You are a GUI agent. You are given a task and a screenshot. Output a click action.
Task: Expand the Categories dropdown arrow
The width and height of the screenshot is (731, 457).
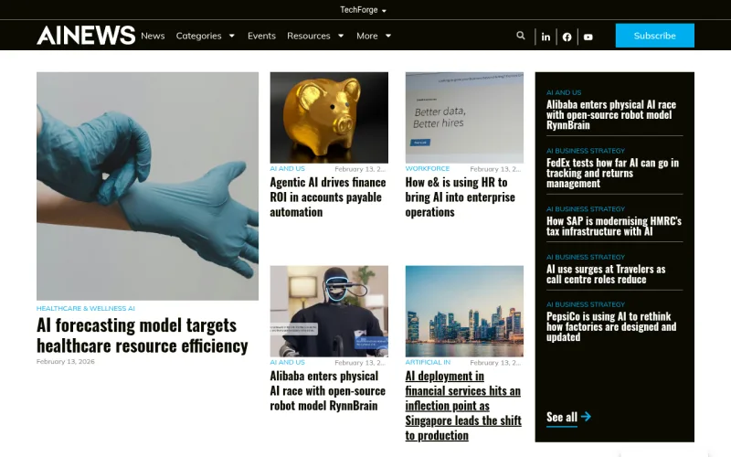[232, 36]
